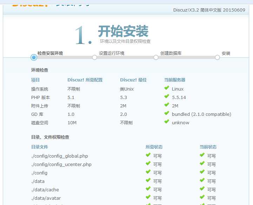Click config_ucenter.php current-status checkmark
The image size is (253, 205).
point(202,163)
